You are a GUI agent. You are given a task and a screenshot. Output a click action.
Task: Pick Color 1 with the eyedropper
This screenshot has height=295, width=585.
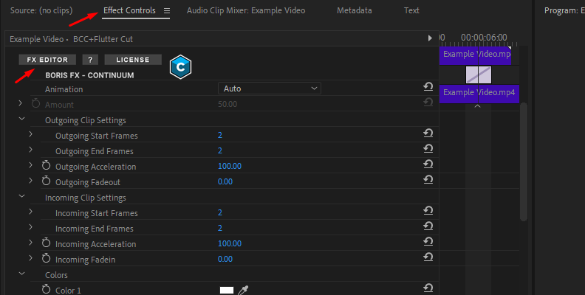[243, 290]
